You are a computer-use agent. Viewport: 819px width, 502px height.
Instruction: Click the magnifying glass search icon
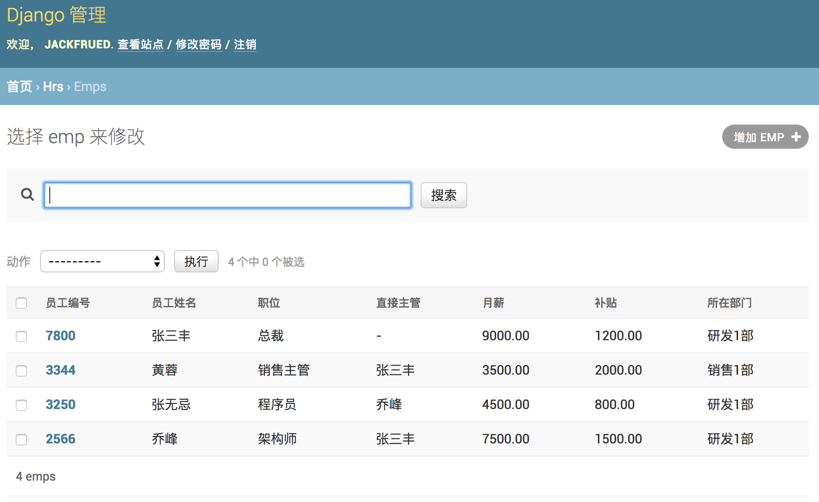[x=27, y=195]
